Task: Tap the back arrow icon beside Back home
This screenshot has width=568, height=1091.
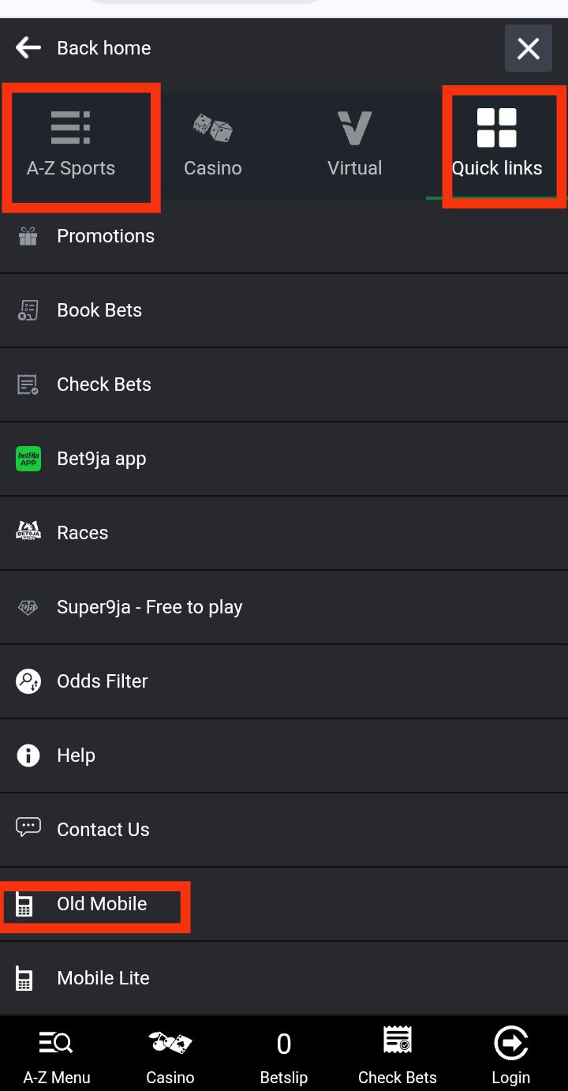Action: [x=28, y=48]
